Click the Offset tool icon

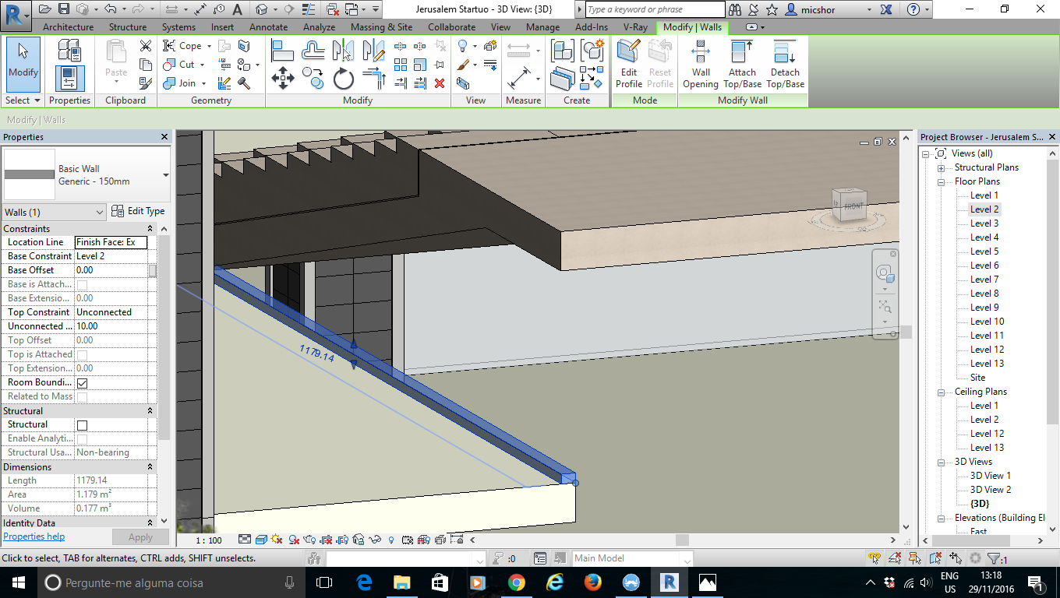313,51
